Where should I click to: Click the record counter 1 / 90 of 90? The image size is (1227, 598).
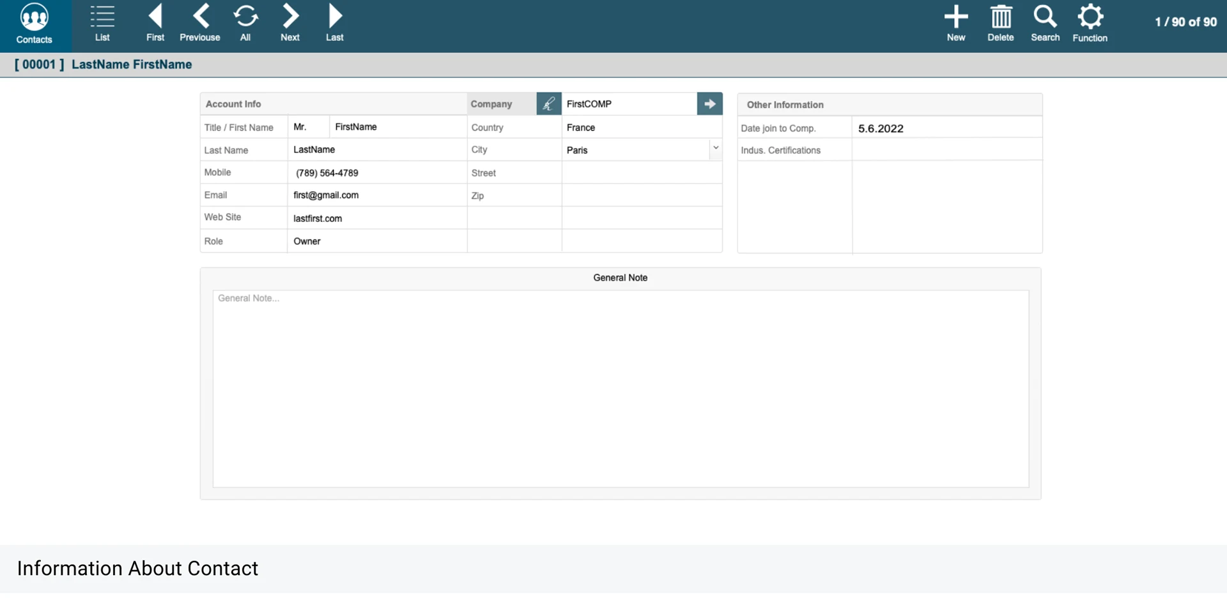[x=1186, y=22]
